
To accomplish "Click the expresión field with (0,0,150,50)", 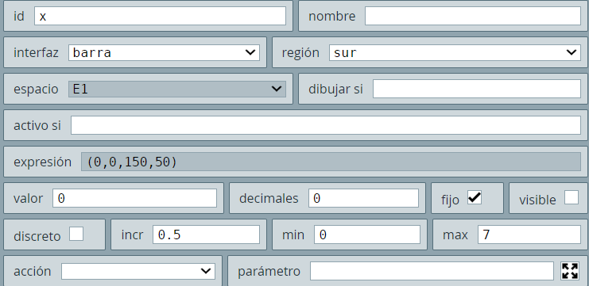I will pos(331,162).
